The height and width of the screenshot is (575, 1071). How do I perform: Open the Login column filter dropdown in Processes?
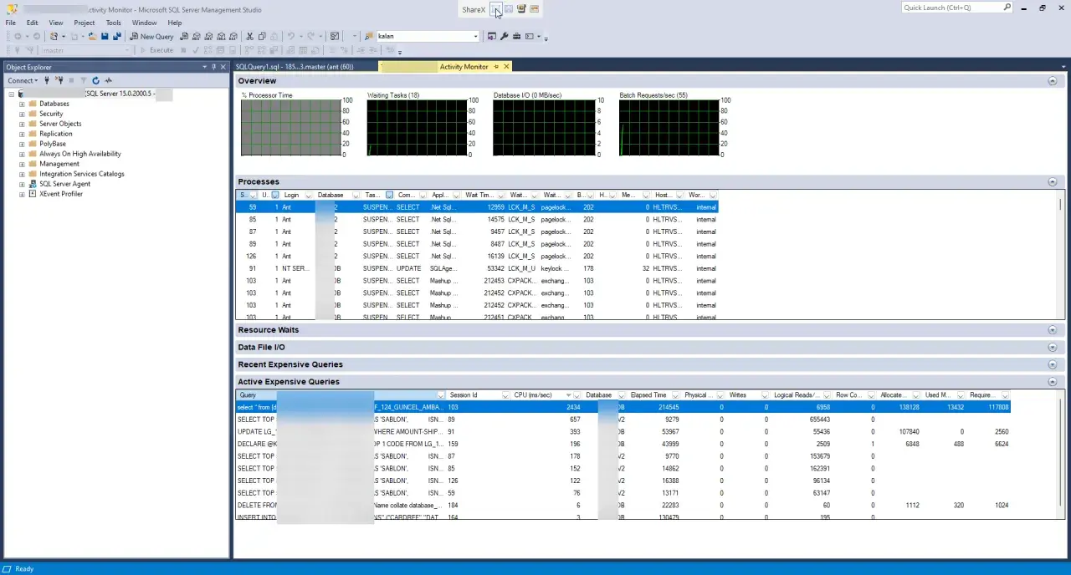click(x=308, y=196)
